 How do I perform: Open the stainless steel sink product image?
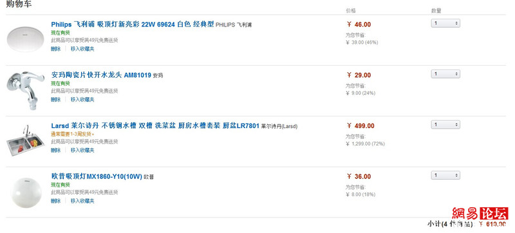coord(25,140)
